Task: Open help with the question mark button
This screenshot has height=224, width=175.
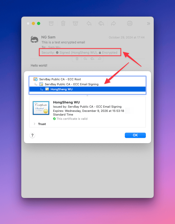Action: coord(32,135)
